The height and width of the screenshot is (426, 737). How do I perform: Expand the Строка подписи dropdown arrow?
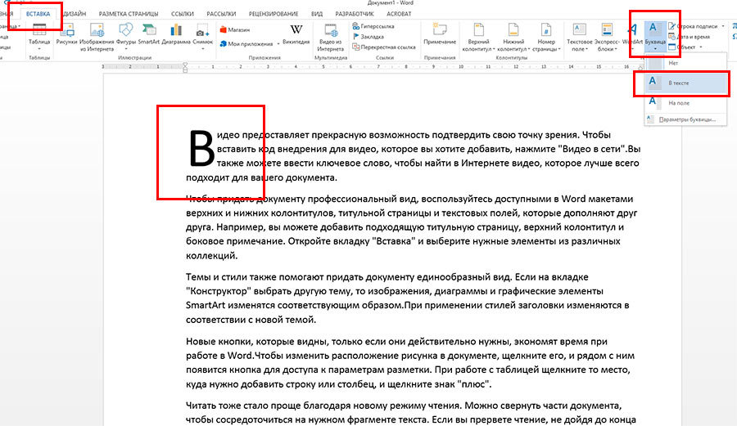pyautogui.click(x=723, y=26)
